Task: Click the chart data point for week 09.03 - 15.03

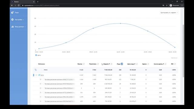Action: click(x=93, y=28)
